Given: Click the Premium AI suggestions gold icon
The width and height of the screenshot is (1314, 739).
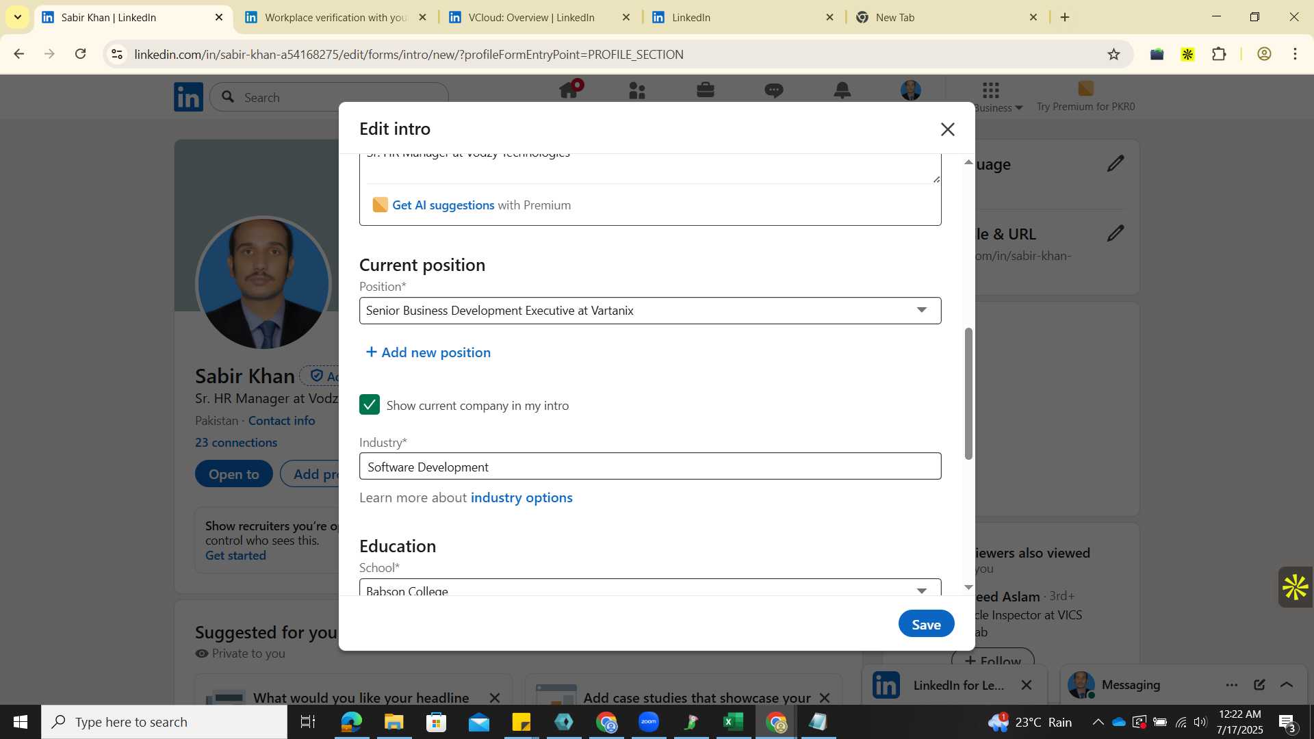Looking at the screenshot, I should (x=380, y=205).
